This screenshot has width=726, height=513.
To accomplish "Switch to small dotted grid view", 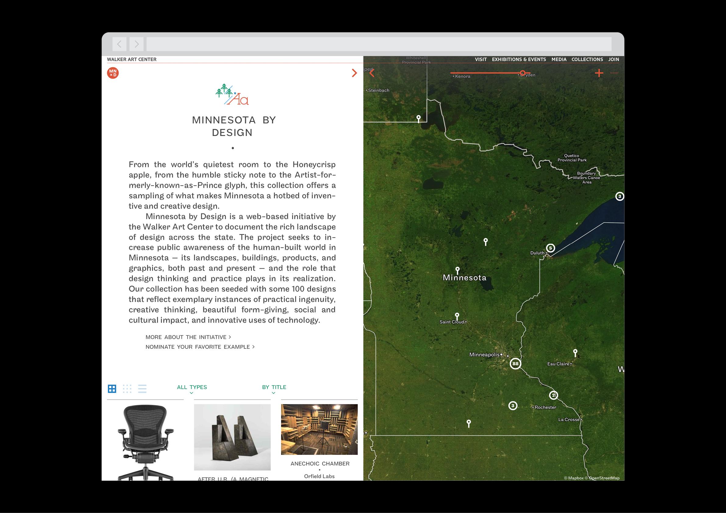I will coord(127,388).
